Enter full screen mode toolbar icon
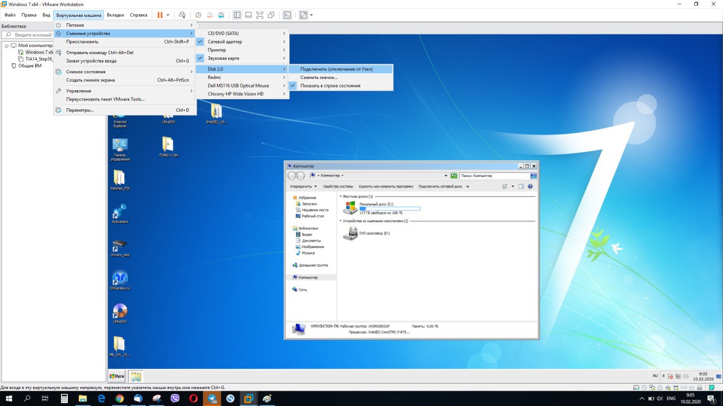The image size is (723, 406). pos(260,15)
